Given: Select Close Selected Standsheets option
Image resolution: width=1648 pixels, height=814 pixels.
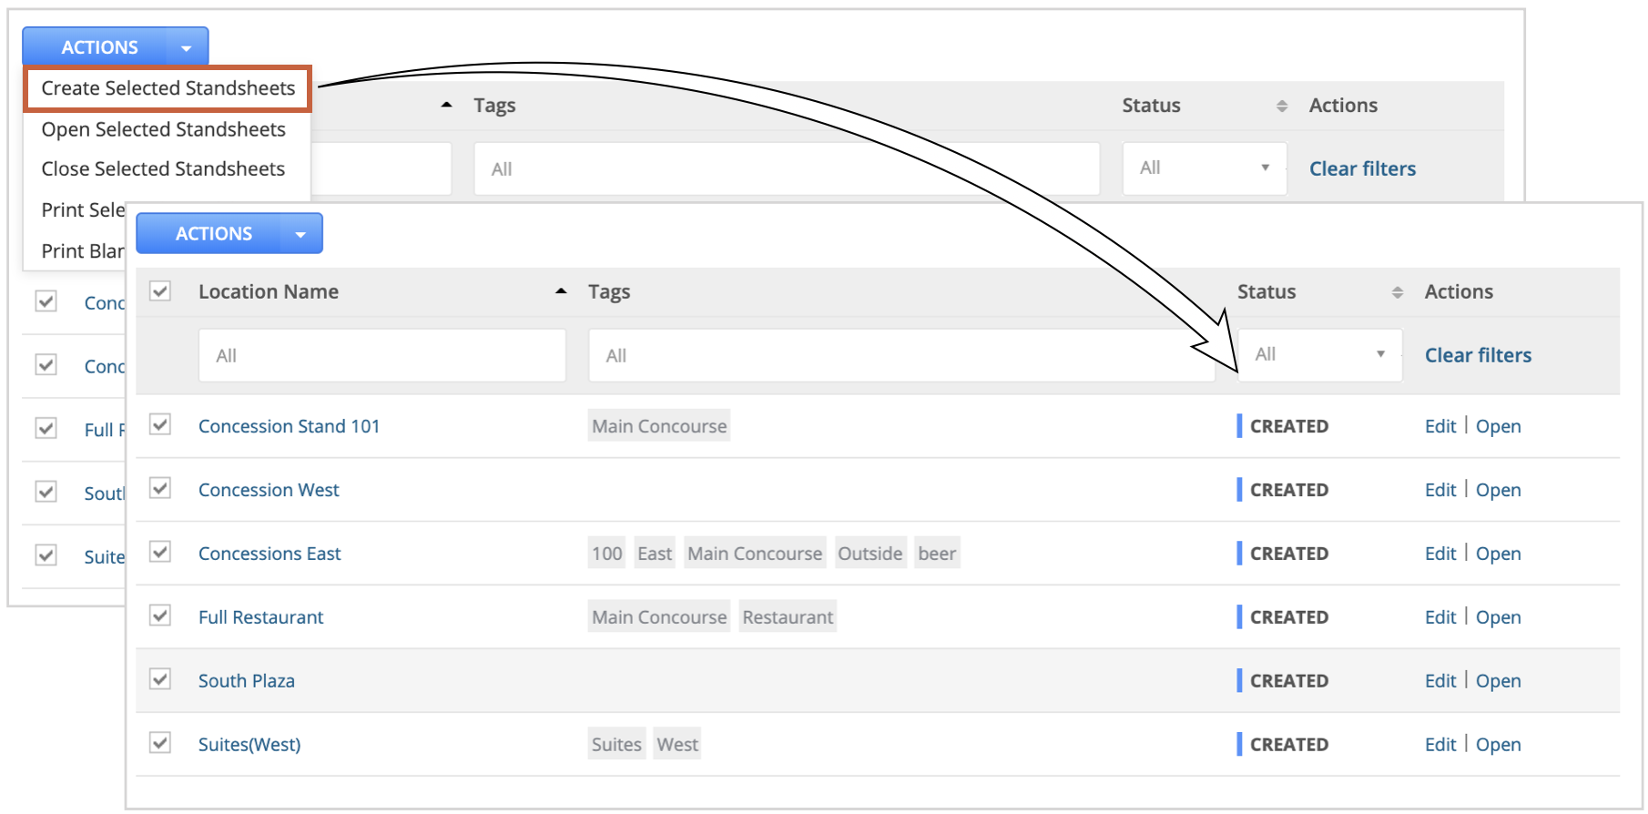Looking at the screenshot, I should pos(163,169).
